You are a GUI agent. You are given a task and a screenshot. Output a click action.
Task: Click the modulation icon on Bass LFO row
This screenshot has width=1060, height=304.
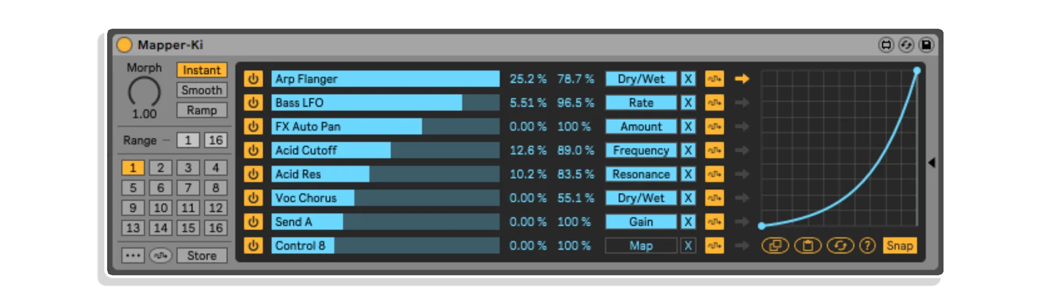pyautogui.click(x=714, y=103)
